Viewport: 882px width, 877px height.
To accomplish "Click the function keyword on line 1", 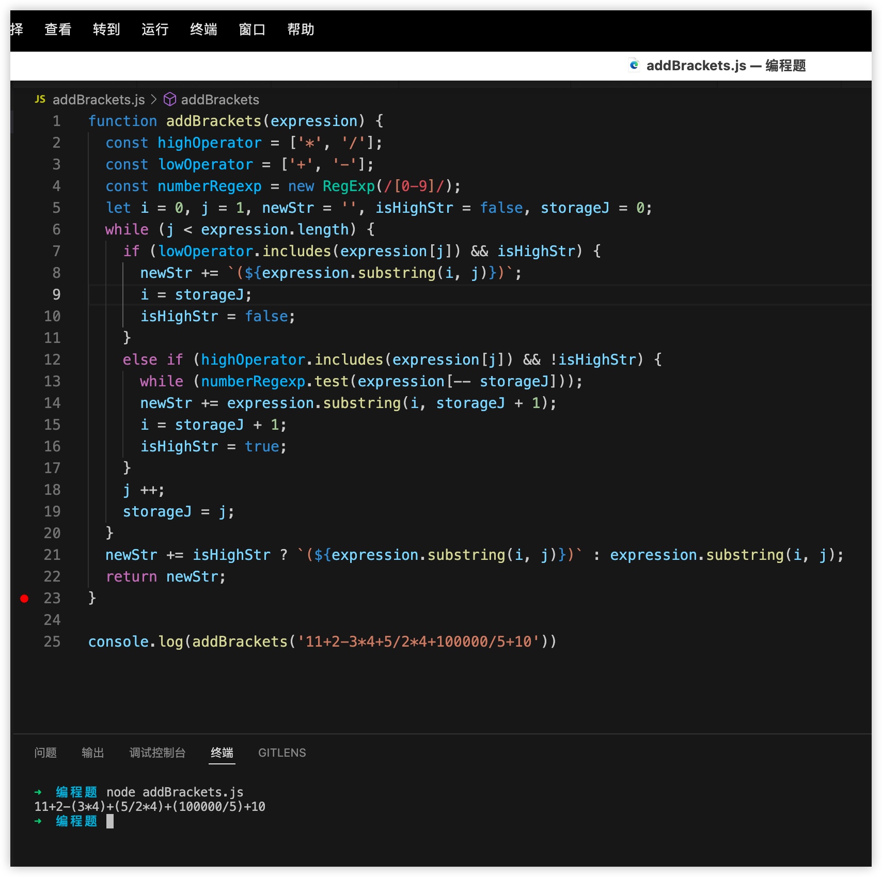I will pos(122,121).
